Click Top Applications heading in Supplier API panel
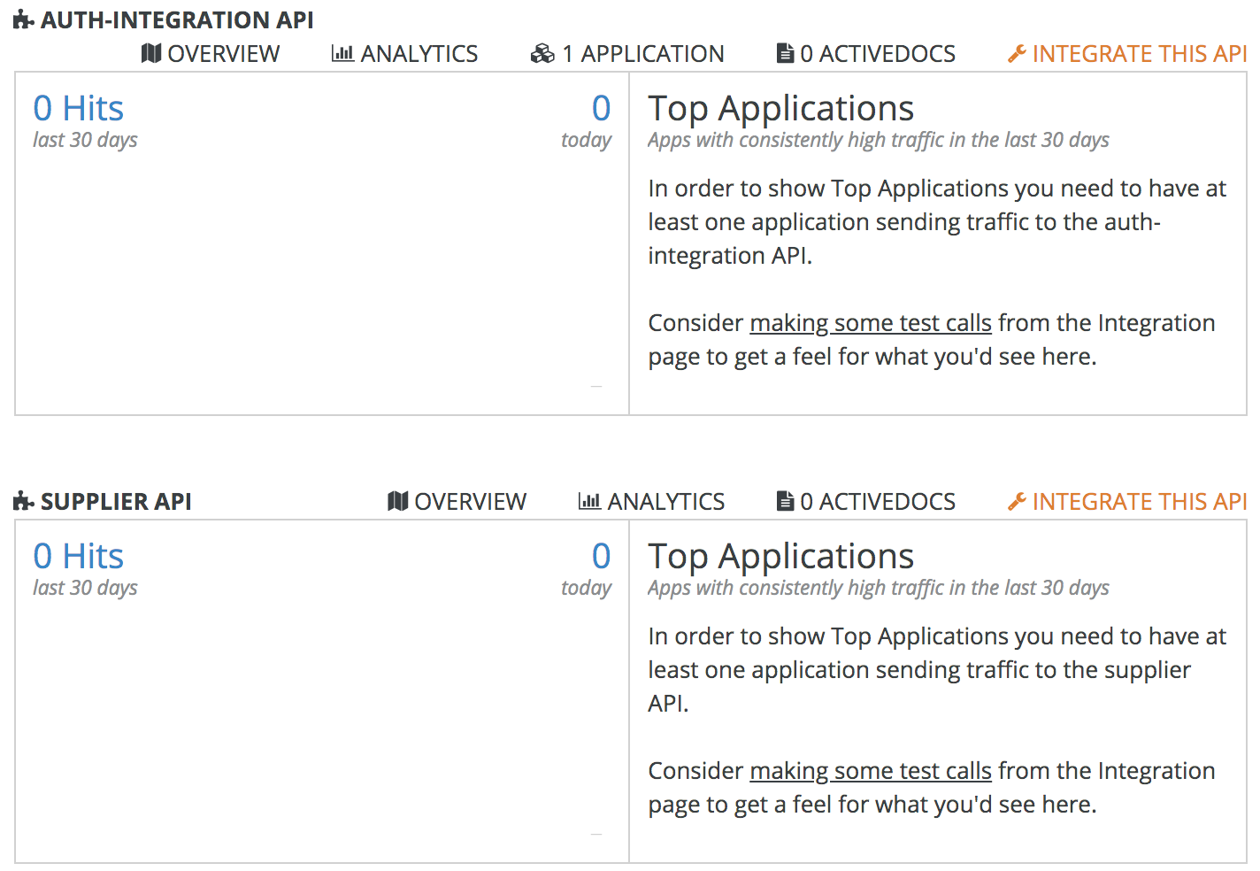The width and height of the screenshot is (1260, 871). [780, 557]
